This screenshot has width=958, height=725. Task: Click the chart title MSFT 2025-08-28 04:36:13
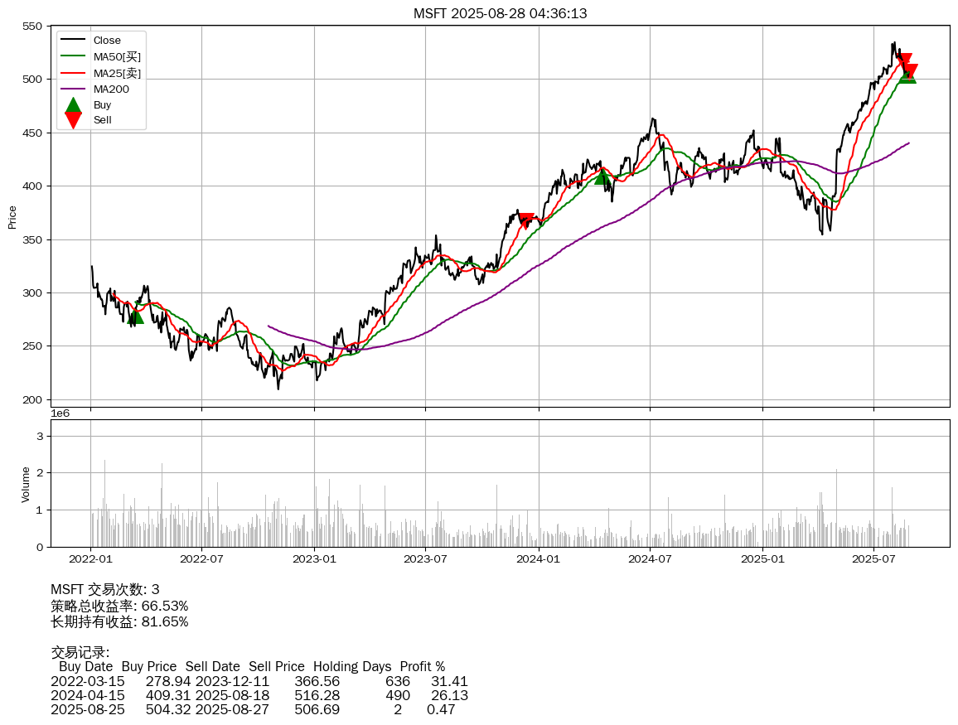[x=500, y=13]
